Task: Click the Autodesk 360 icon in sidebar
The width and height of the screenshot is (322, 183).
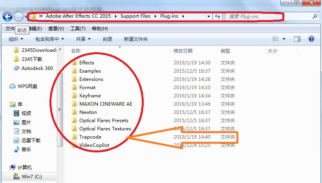Action: point(16,68)
